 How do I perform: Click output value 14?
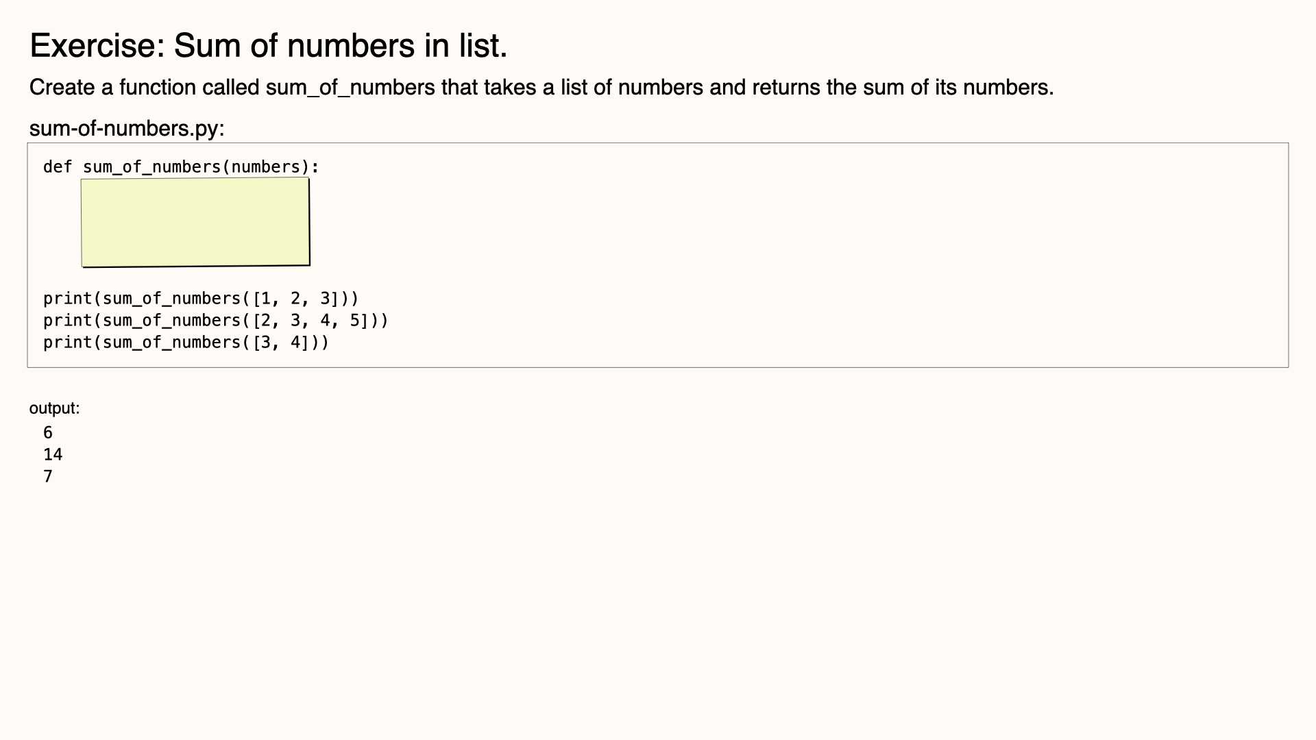(53, 454)
